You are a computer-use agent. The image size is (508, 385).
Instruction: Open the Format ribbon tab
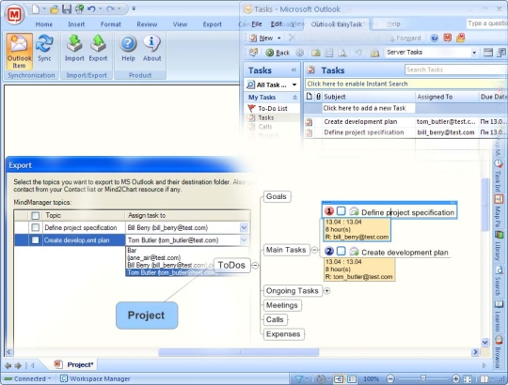point(110,24)
